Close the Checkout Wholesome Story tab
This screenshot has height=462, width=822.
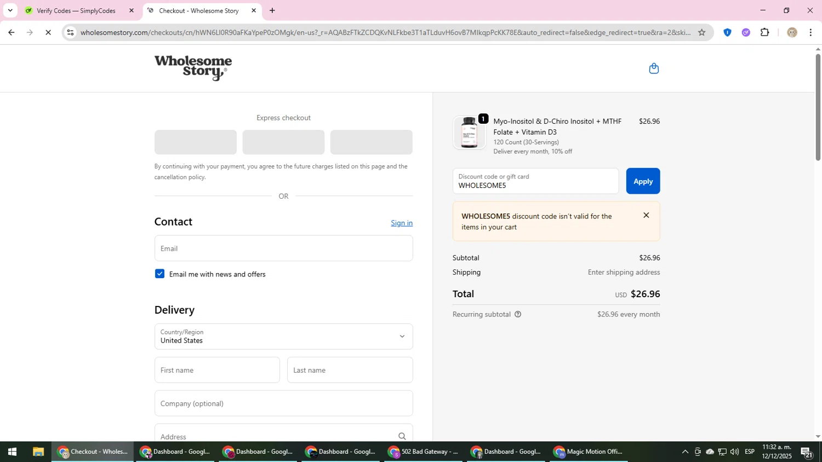pyautogui.click(x=254, y=10)
